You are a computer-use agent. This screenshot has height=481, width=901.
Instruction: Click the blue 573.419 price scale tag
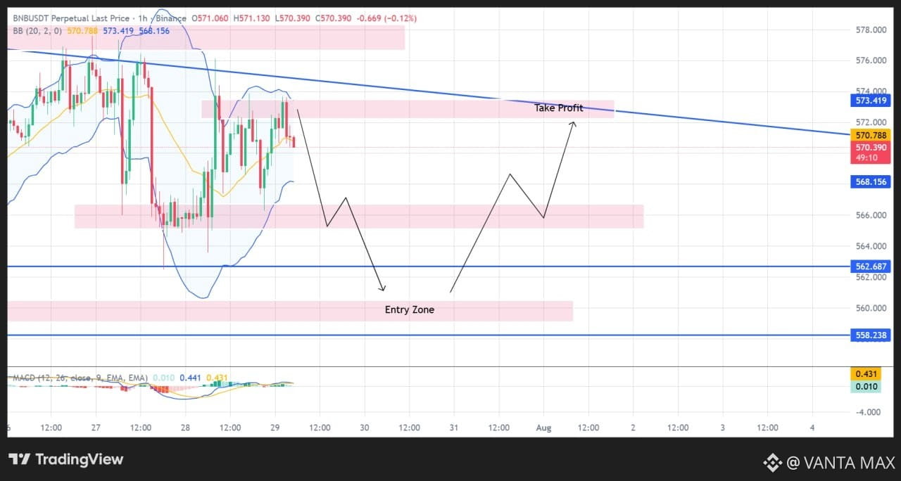pyautogui.click(x=871, y=101)
